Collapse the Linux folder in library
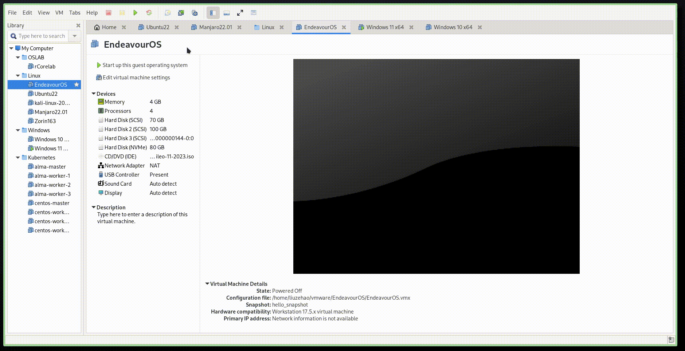Viewport: 685px width, 351px height. [18, 75]
